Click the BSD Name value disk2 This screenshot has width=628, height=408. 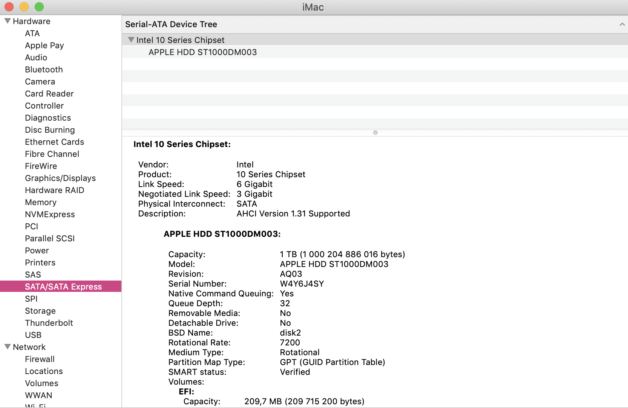291,333
